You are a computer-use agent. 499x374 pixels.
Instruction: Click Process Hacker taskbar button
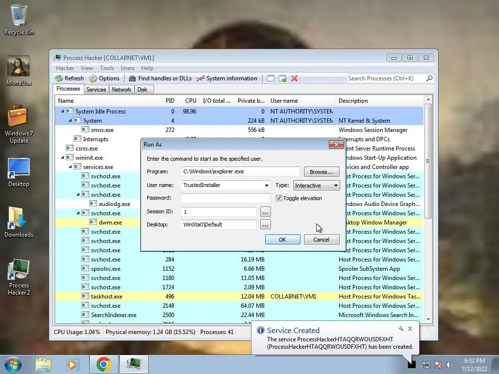click(134, 364)
